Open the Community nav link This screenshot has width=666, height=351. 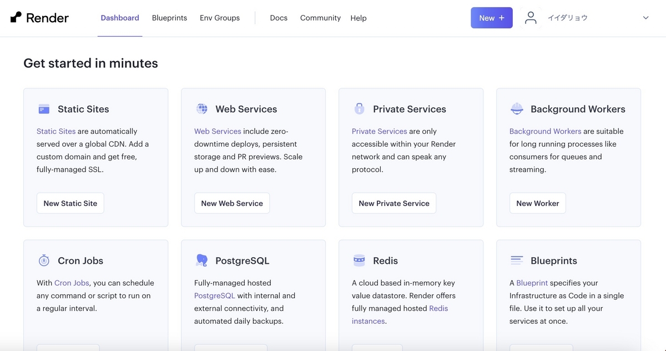(x=320, y=18)
